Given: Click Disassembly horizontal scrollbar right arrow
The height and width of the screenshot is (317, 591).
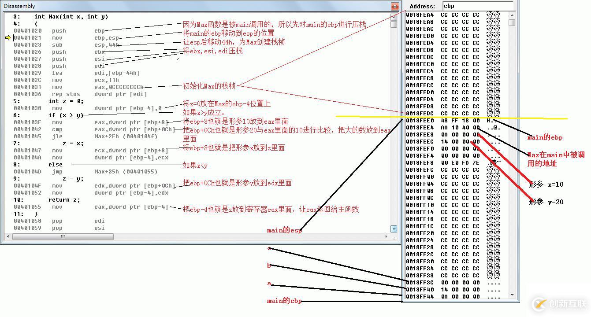Looking at the screenshot, I should coord(387,236).
